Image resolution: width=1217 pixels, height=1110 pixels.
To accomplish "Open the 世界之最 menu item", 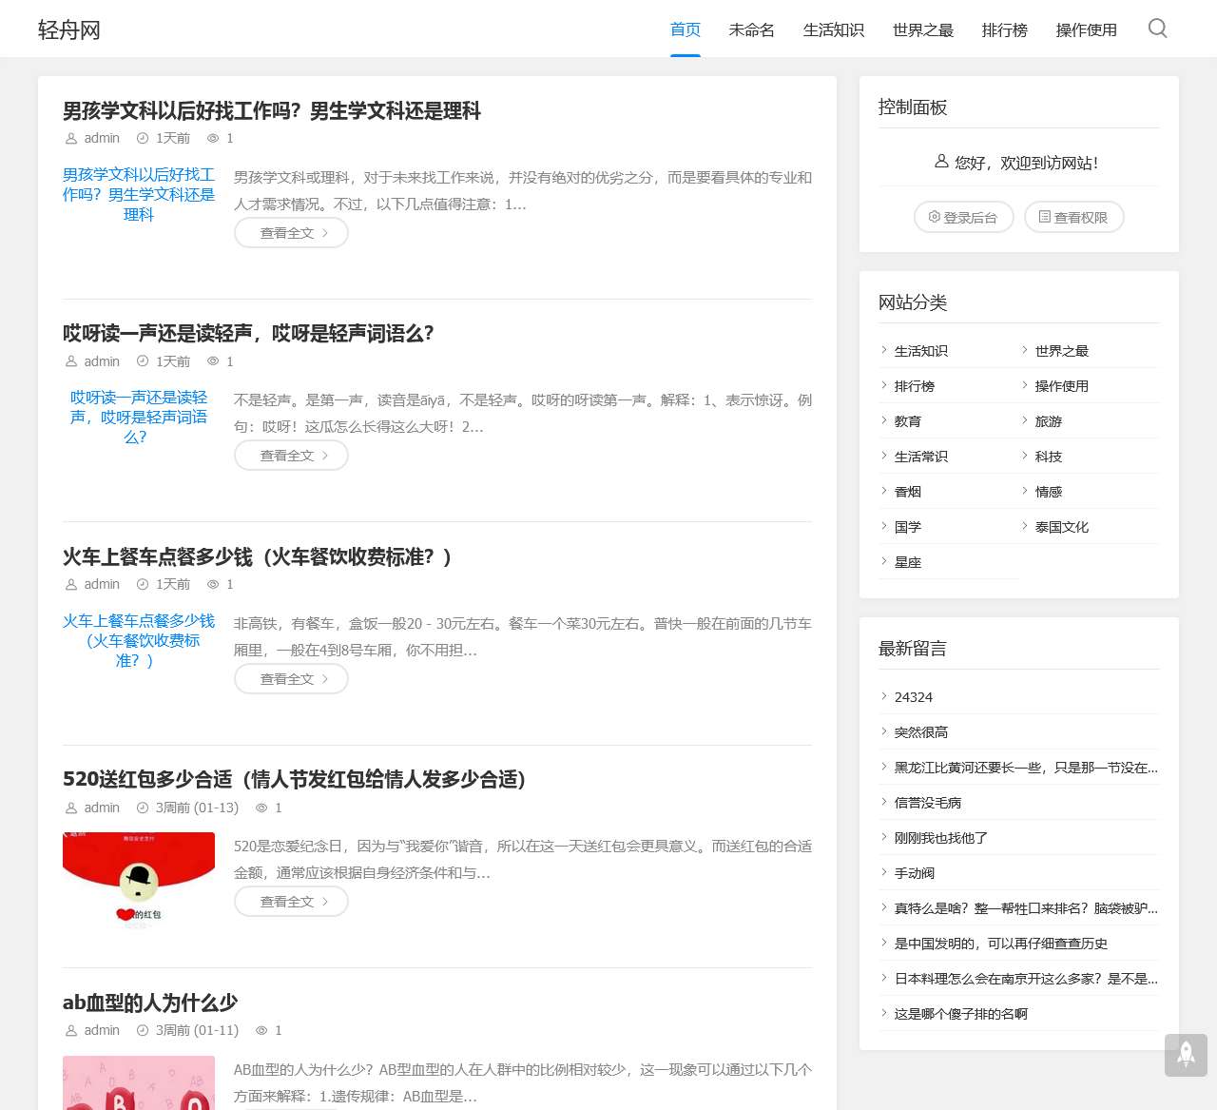I will (921, 29).
